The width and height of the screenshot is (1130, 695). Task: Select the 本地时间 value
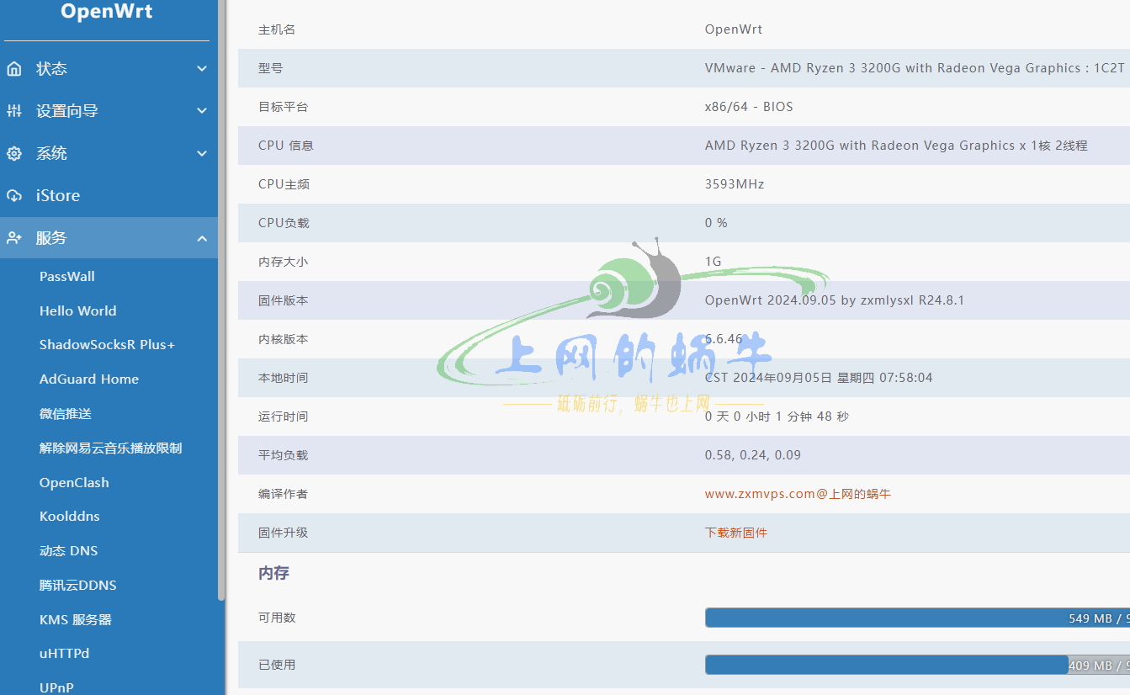click(819, 378)
